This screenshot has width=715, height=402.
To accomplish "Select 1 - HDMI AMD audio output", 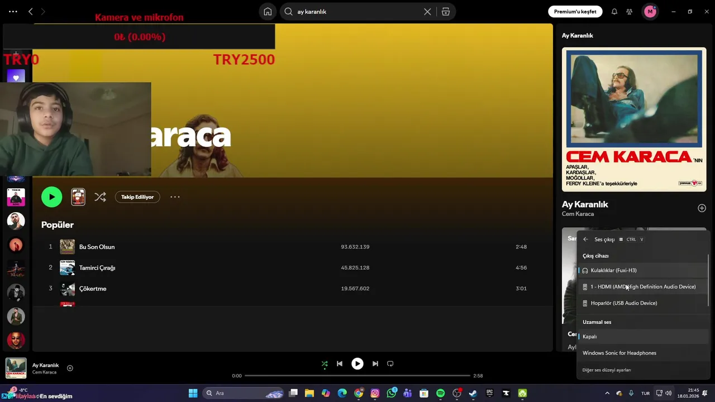I will [643, 286].
